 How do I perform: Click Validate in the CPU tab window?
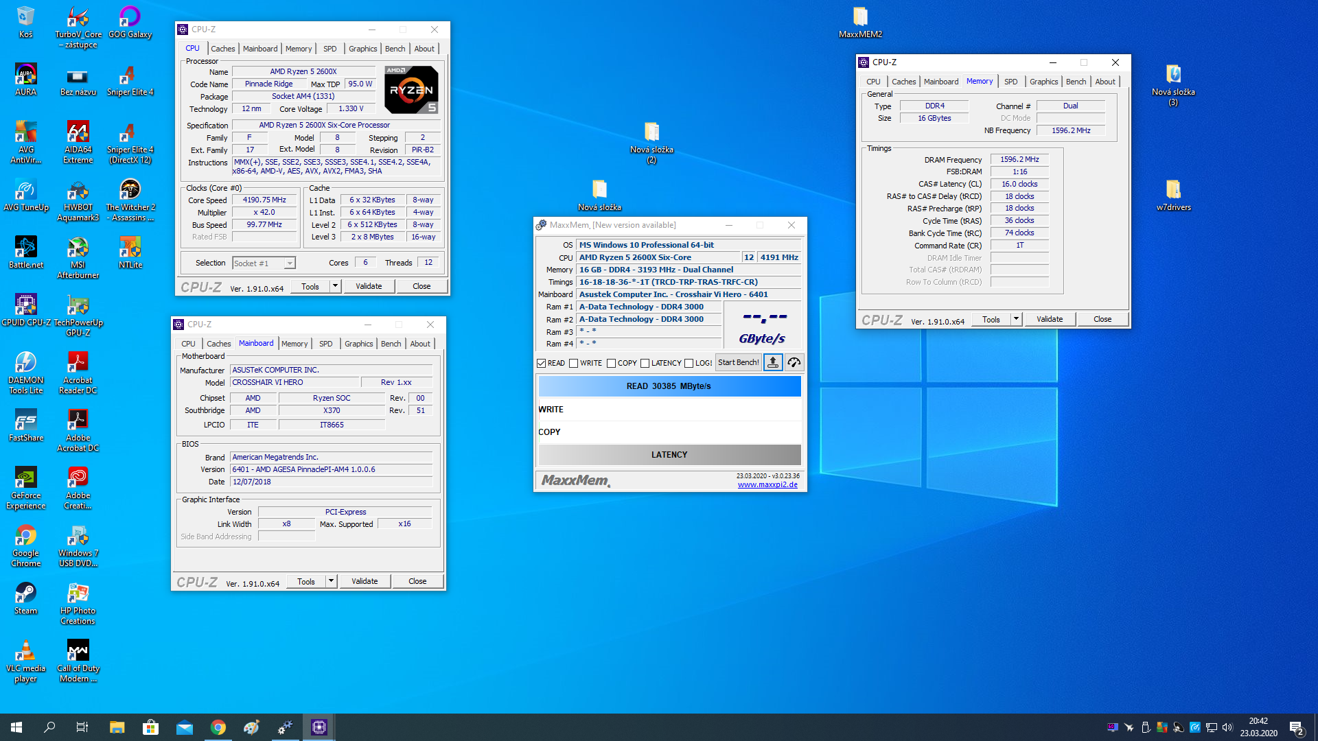(x=369, y=286)
